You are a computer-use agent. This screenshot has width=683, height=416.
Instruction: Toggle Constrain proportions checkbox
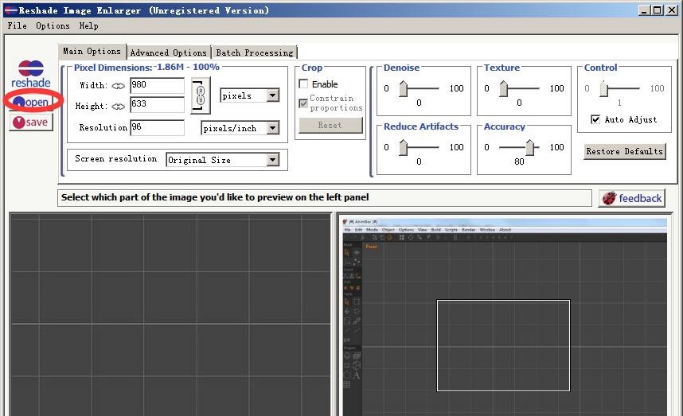click(303, 103)
